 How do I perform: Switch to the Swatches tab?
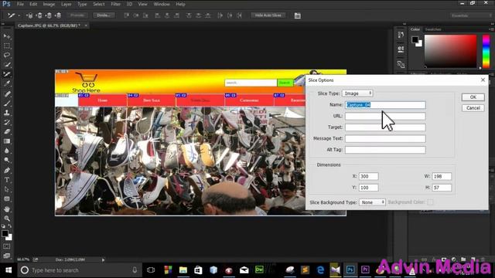tap(433, 29)
